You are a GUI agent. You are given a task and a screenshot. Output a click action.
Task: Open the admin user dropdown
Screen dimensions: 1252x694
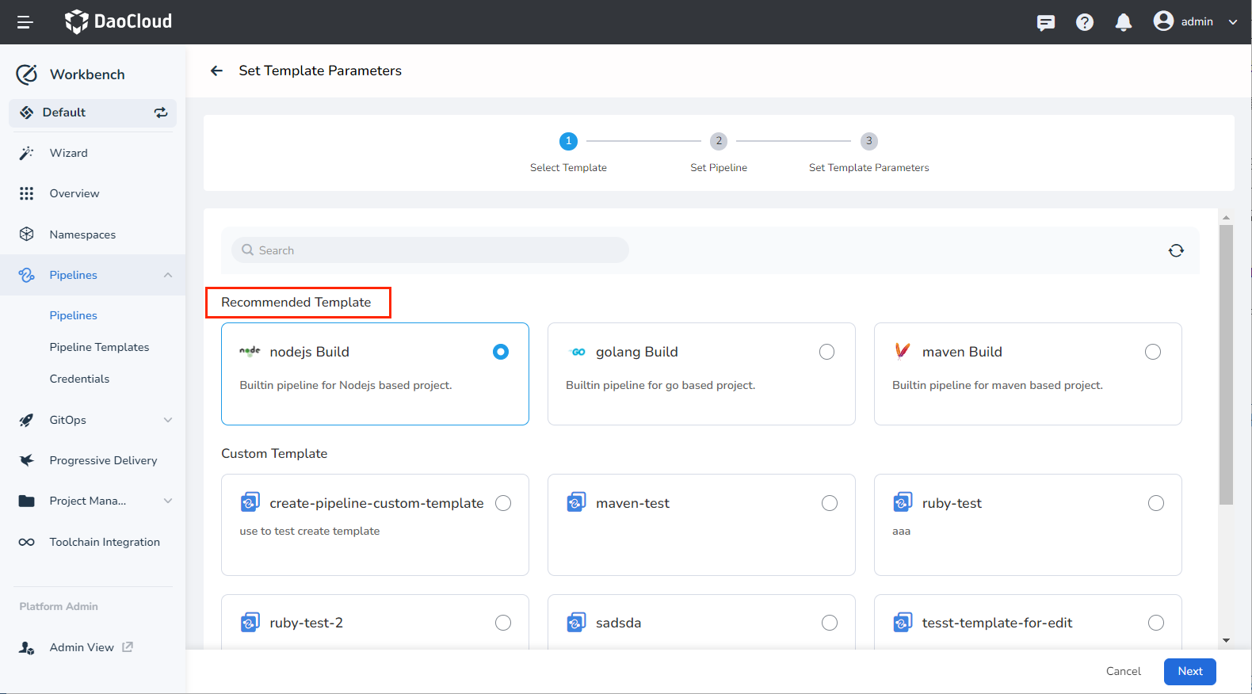click(1196, 22)
